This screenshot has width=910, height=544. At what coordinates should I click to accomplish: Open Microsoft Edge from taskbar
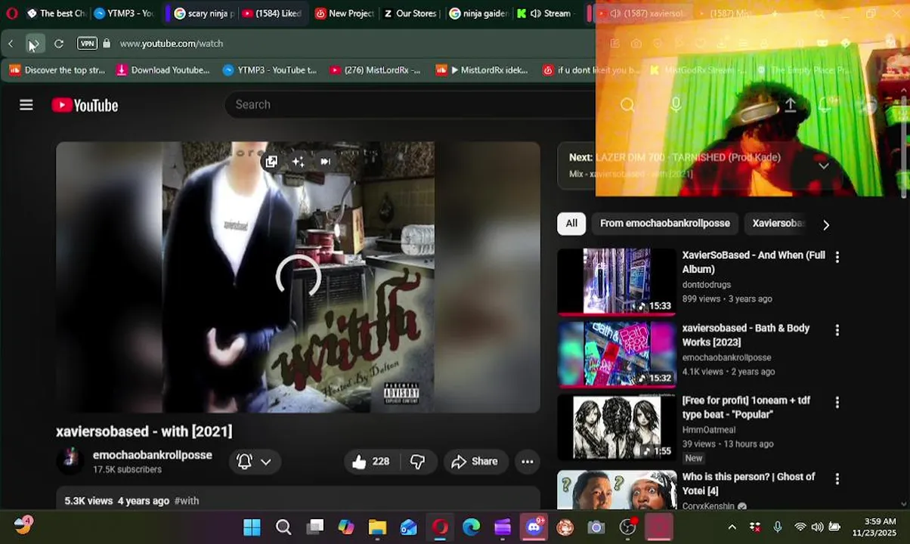pyautogui.click(x=471, y=527)
